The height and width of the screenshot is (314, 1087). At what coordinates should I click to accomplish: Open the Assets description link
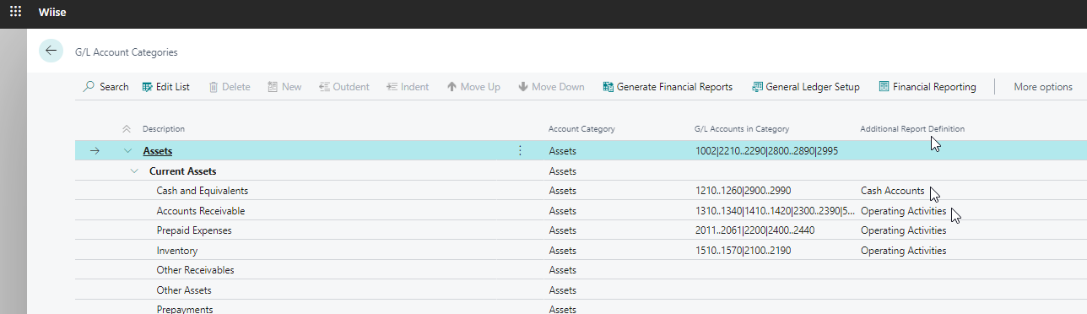(158, 151)
